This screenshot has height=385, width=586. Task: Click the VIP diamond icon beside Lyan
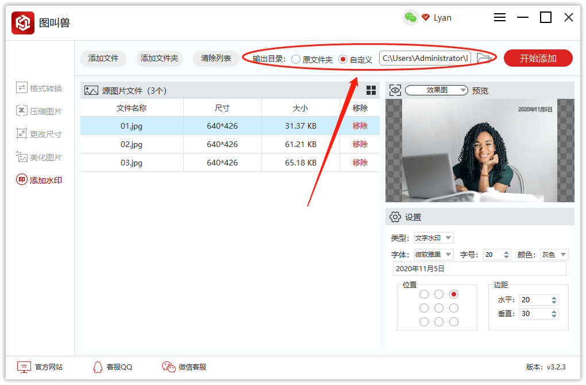click(x=425, y=17)
